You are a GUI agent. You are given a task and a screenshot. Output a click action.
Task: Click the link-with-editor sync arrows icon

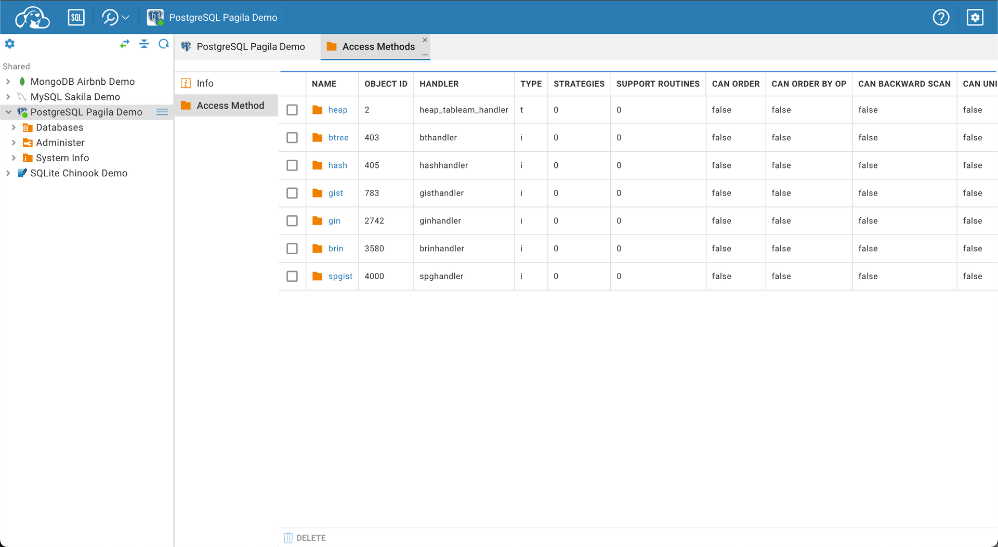tap(125, 44)
